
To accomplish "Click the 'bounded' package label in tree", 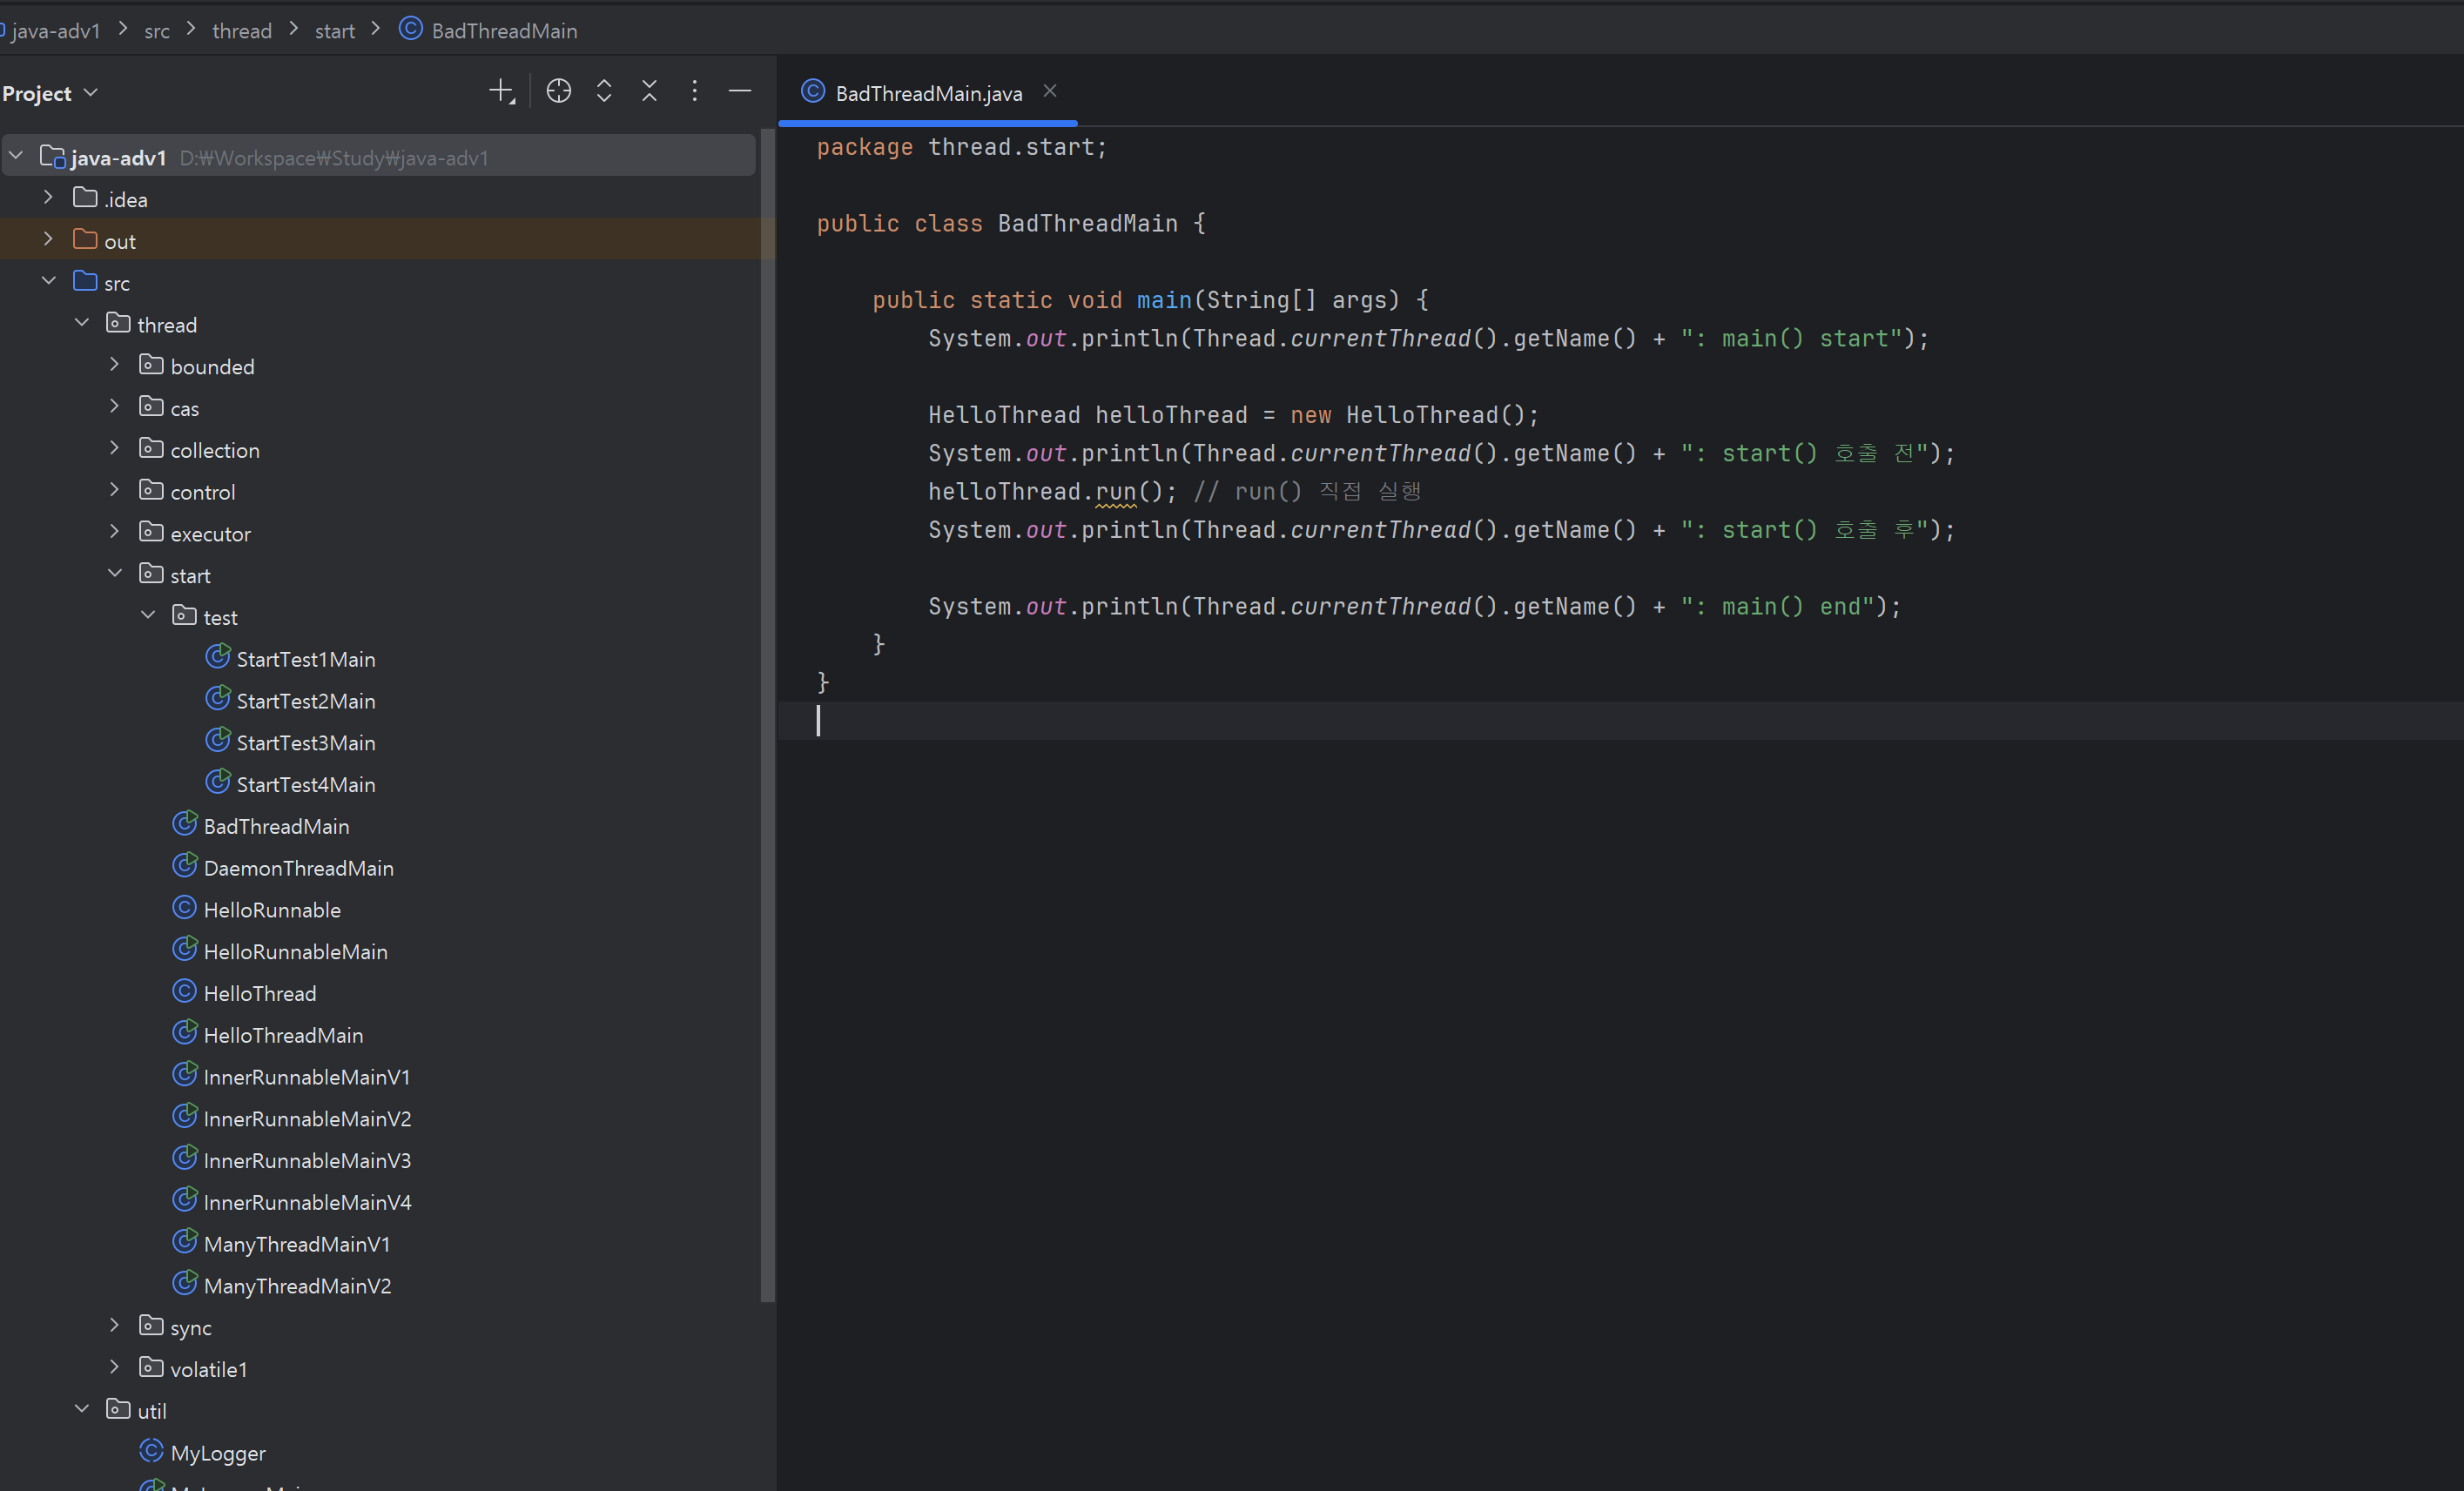I will pos(213,367).
